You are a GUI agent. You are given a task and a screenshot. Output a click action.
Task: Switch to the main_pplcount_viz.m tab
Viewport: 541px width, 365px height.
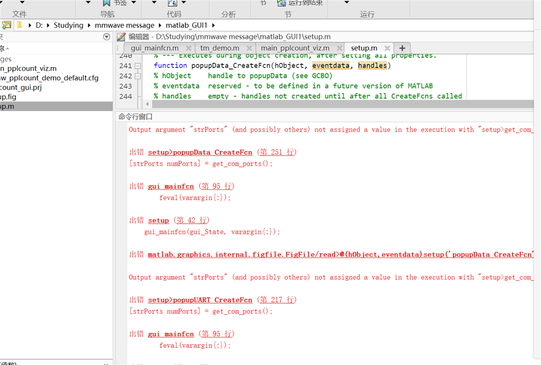[295, 48]
